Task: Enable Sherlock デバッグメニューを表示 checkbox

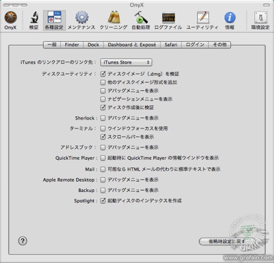Action: pos(103,118)
